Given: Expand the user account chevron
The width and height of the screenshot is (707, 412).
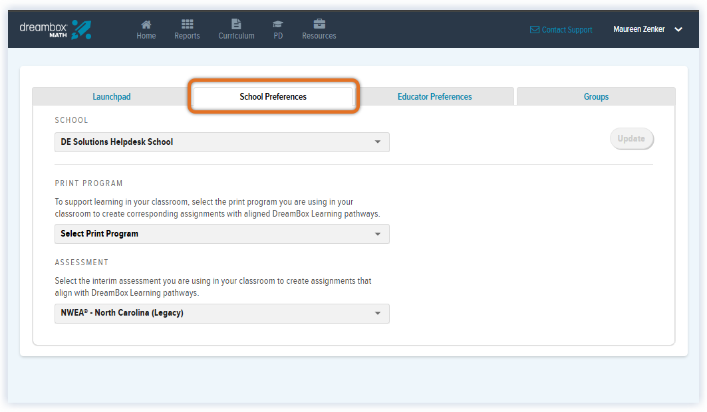Looking at the screenshot, I should [x=678, y=30].
